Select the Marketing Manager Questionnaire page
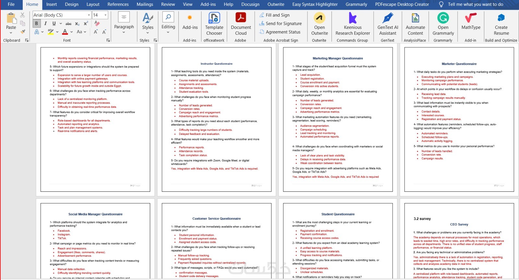Screen dimensions: 519x280 338,120
